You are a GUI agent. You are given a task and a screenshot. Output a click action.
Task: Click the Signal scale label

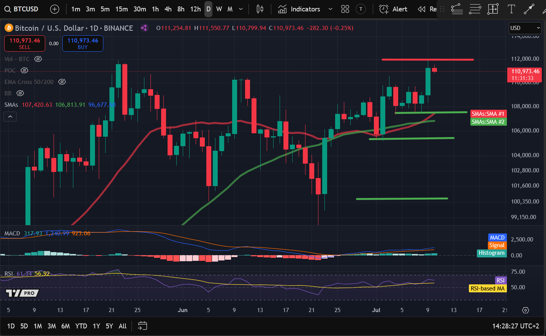[x=497, y=245]
